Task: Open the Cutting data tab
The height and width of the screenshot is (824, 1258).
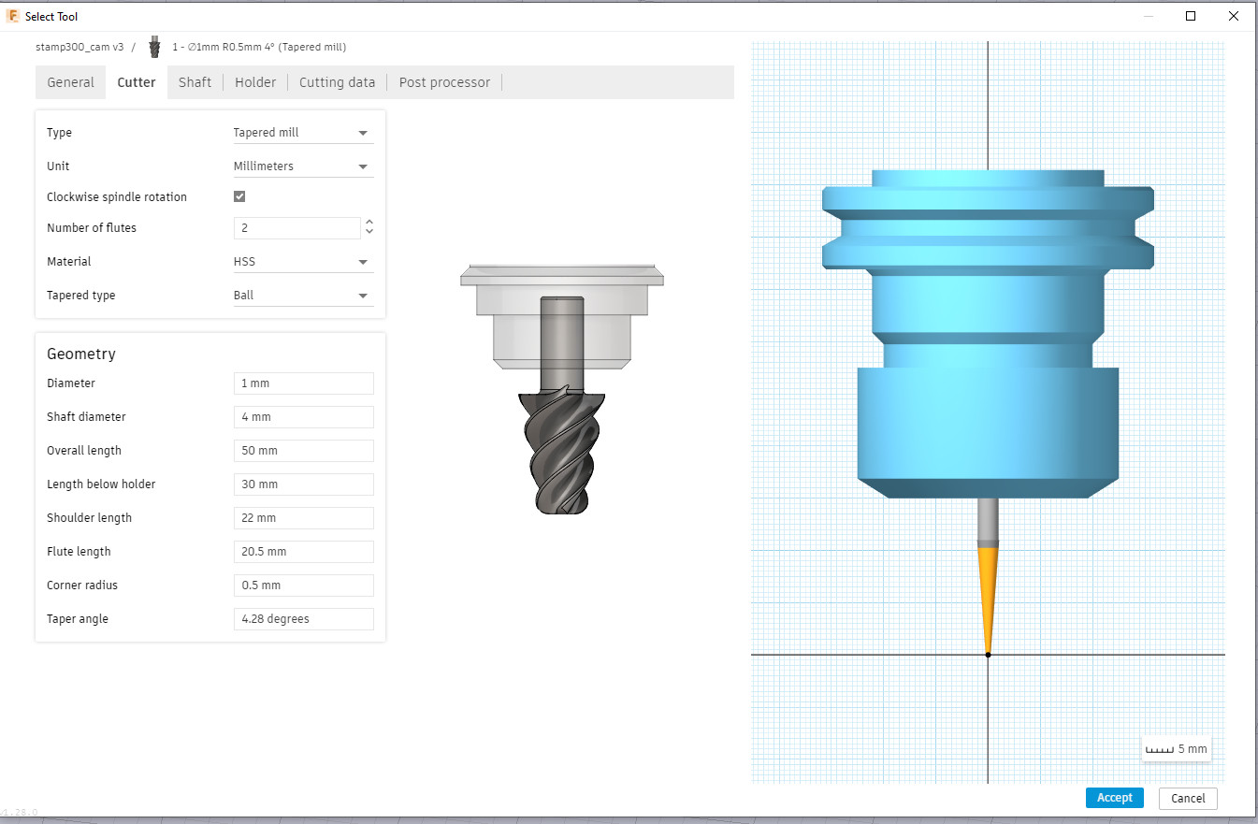Action: [x=337, y=82]
